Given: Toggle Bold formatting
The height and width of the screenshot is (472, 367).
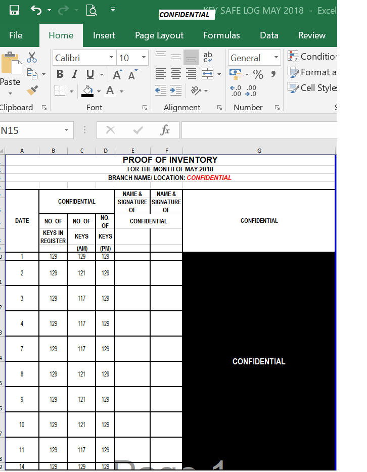Looking at the screenshot, I should [60, 74].
